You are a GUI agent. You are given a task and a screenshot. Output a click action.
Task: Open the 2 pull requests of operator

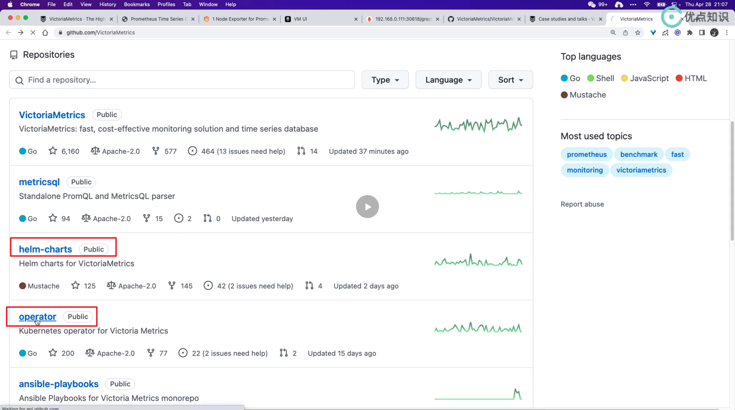(288, 353)
